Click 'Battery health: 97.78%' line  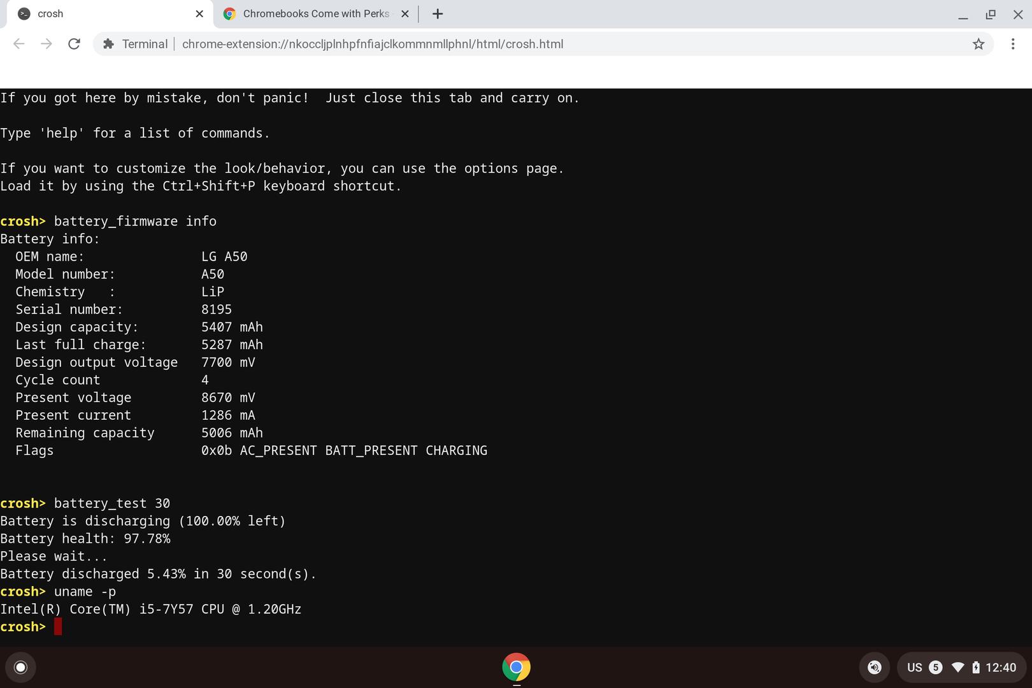(85, 538)
